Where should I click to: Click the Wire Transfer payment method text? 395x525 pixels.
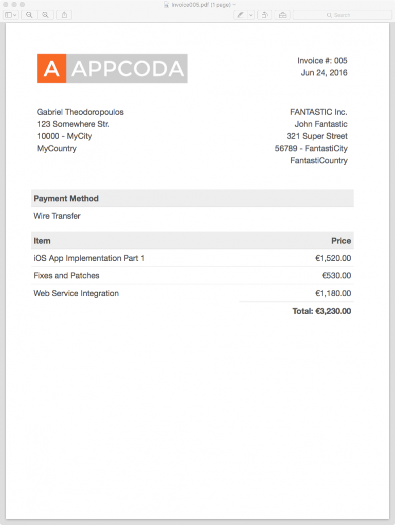[57, 216]
